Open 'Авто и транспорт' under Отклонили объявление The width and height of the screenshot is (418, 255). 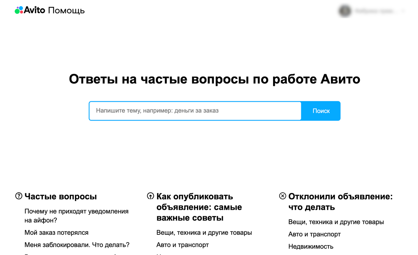coord(315,234)
